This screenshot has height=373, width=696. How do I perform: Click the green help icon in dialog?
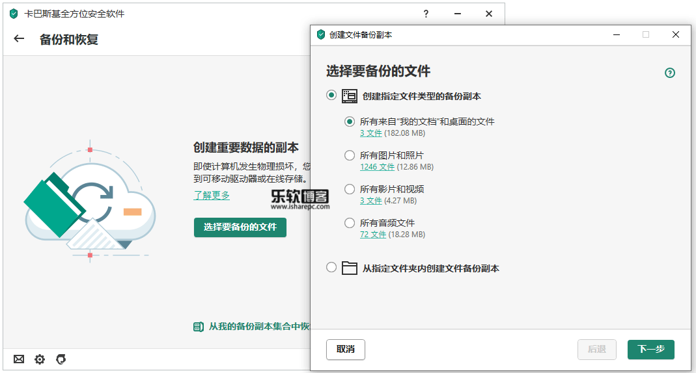pos(669,73)
